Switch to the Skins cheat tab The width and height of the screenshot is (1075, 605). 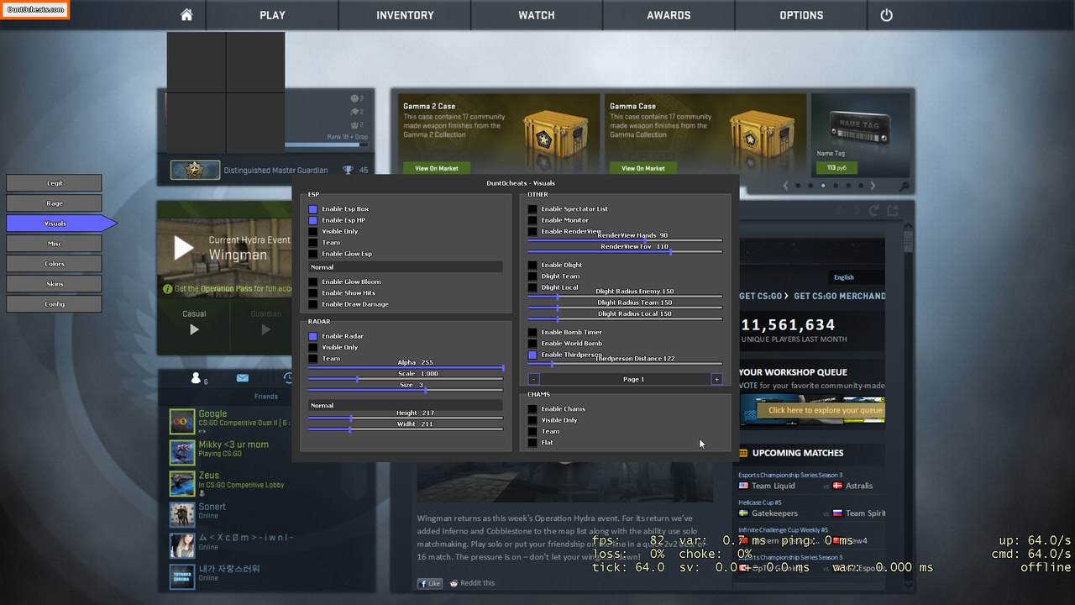54,284
